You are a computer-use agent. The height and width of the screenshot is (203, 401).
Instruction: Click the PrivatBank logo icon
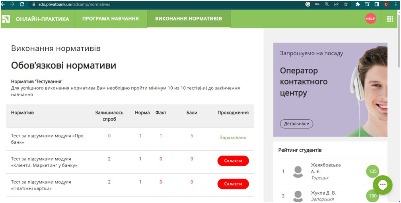[6, 19]
